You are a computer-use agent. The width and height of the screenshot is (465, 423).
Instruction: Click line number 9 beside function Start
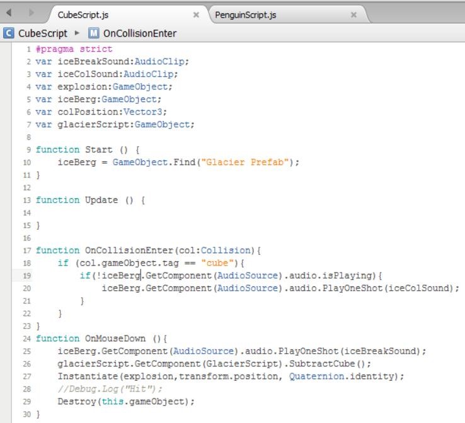coord(29,150)
